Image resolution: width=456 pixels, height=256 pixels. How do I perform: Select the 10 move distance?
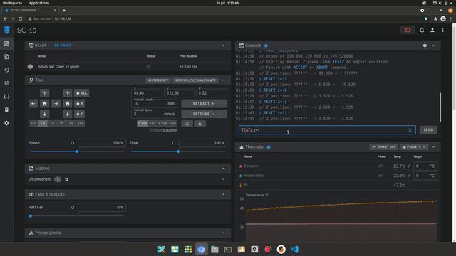52,123
